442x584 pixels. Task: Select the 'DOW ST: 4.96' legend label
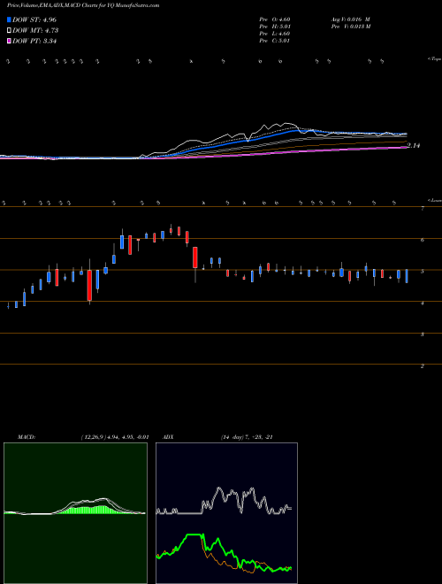point(34,19)
